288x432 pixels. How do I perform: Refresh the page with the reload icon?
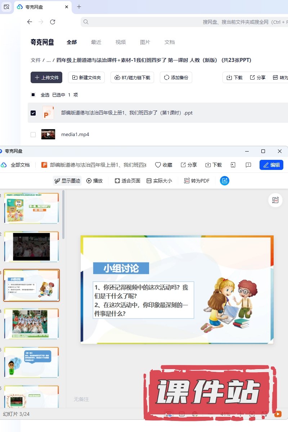53,22
